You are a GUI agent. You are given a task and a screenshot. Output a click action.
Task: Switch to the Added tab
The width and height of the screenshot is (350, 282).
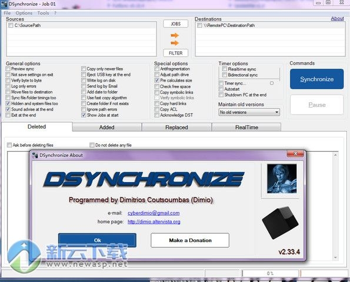(x=107, y=127)
